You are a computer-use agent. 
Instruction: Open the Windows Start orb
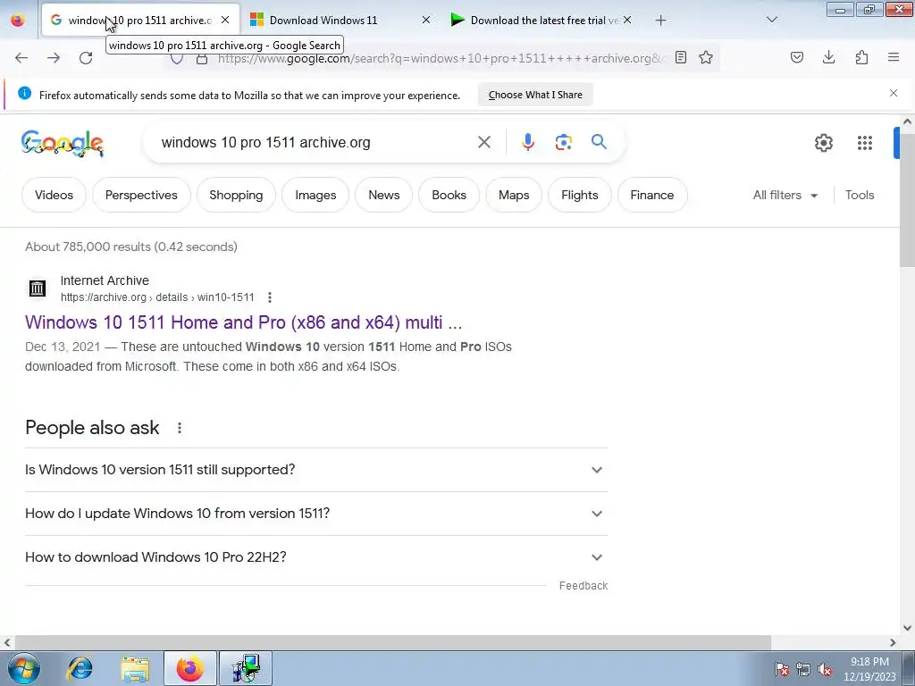point(22,668)
